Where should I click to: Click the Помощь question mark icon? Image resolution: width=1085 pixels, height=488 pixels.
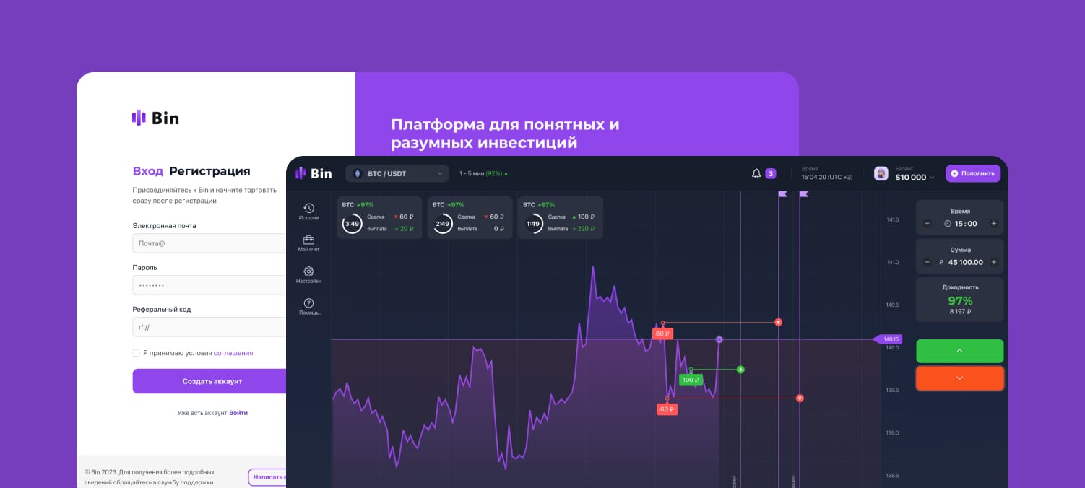(309, 302)
